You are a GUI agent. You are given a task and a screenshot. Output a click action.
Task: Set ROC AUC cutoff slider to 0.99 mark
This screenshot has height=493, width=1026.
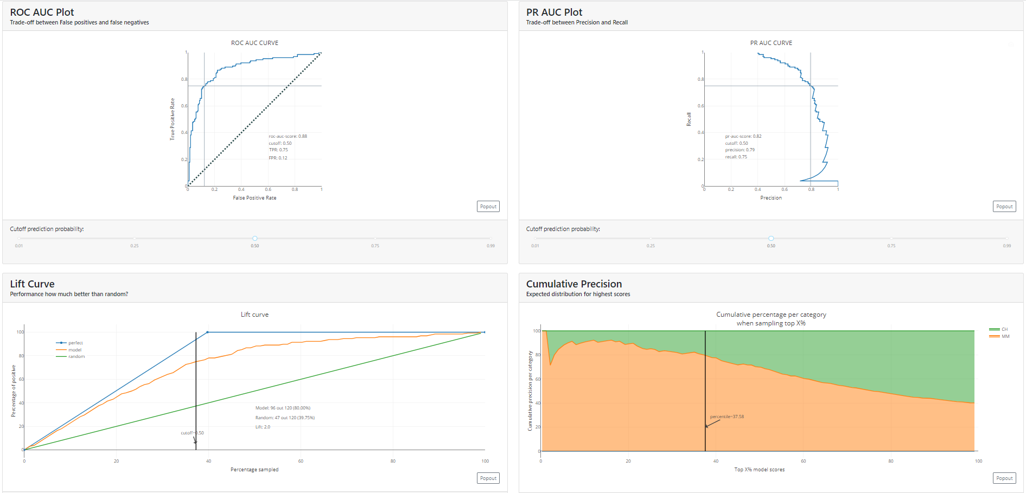point(490,238)
